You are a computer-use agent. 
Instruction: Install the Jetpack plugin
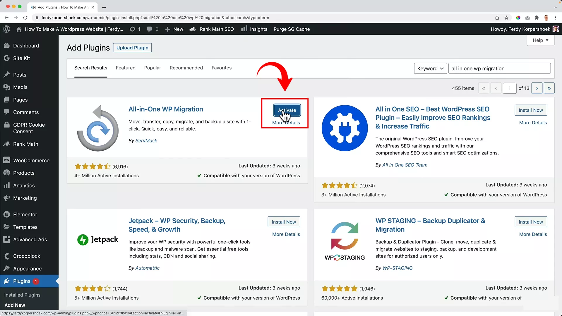click(284, 222)
